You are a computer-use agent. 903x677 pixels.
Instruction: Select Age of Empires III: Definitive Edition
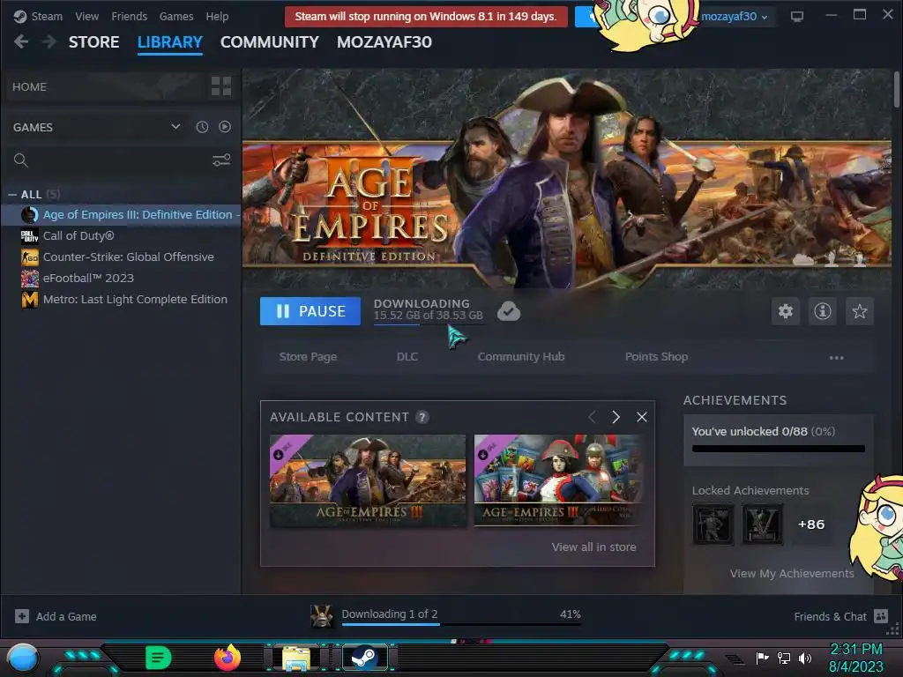coord(121,215)
